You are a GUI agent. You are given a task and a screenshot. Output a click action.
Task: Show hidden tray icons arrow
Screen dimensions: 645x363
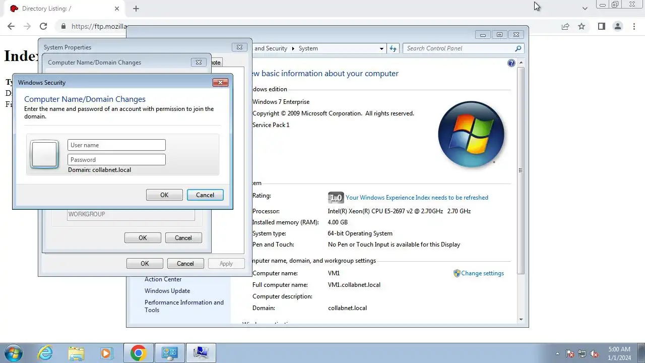pyautogui.click(x=557, y=353)
